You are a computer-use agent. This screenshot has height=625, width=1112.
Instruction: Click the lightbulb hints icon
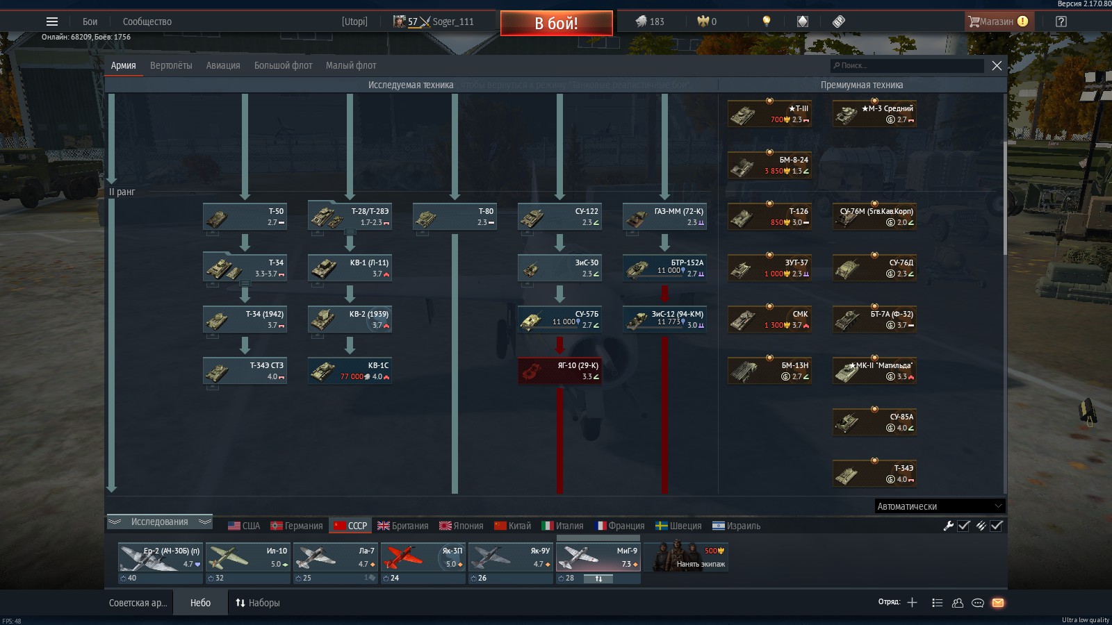pos(767,22)
